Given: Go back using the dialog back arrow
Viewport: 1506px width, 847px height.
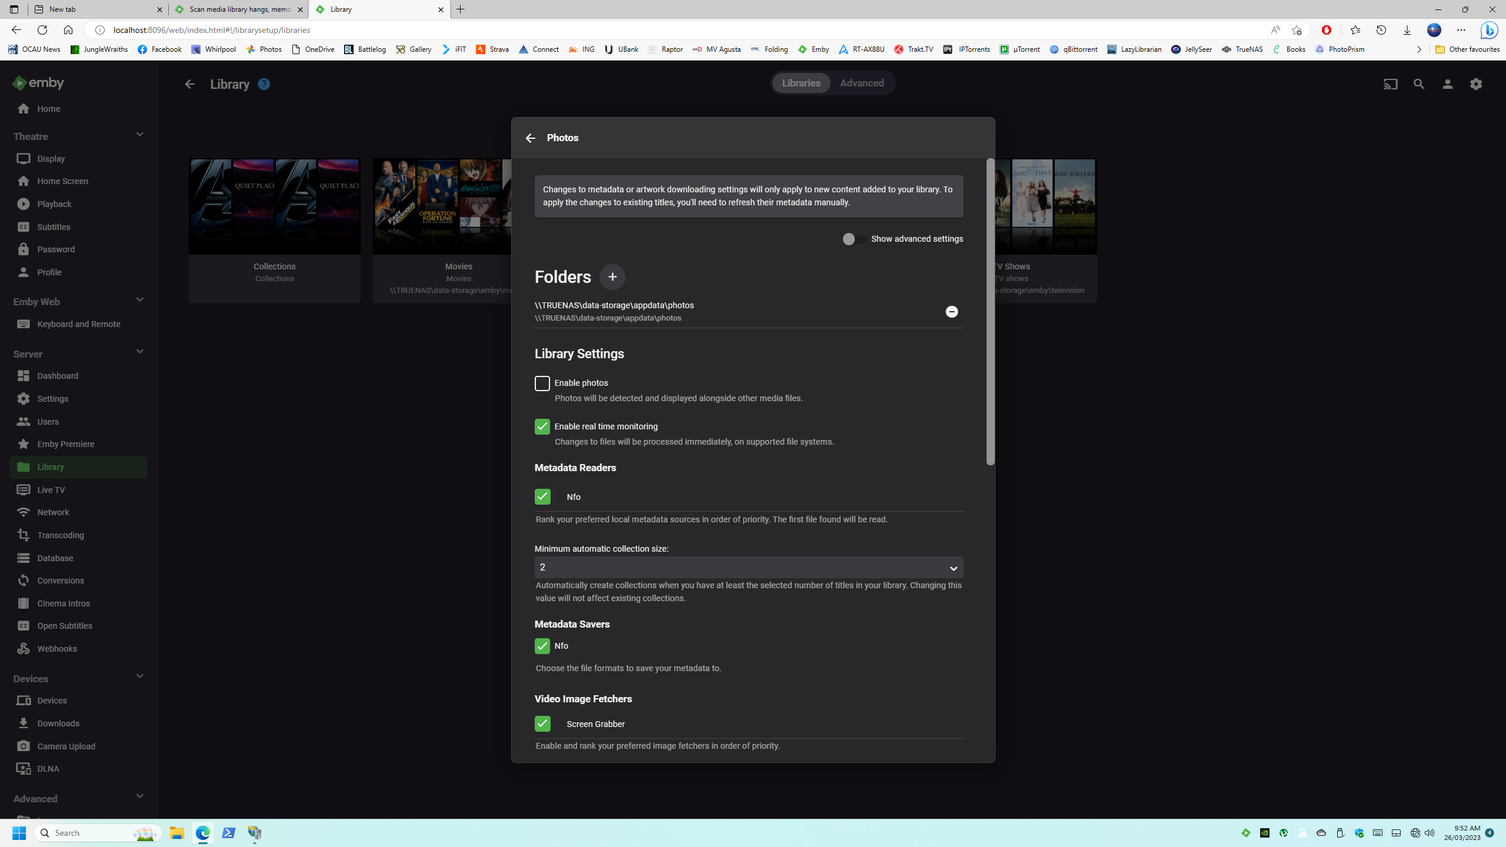Looking at the screenshot, I should [530, 137].
